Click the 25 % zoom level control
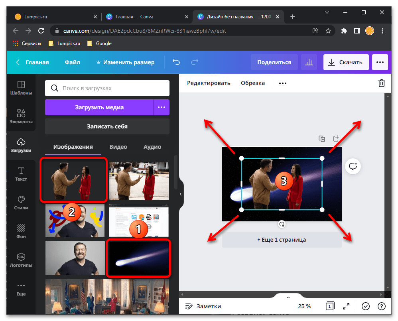 coord(305,306)
